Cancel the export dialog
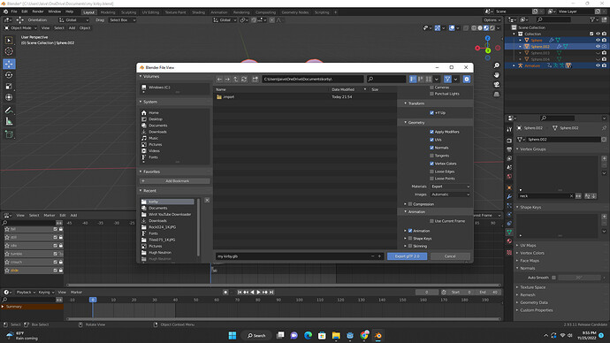 tap(450, 256)
